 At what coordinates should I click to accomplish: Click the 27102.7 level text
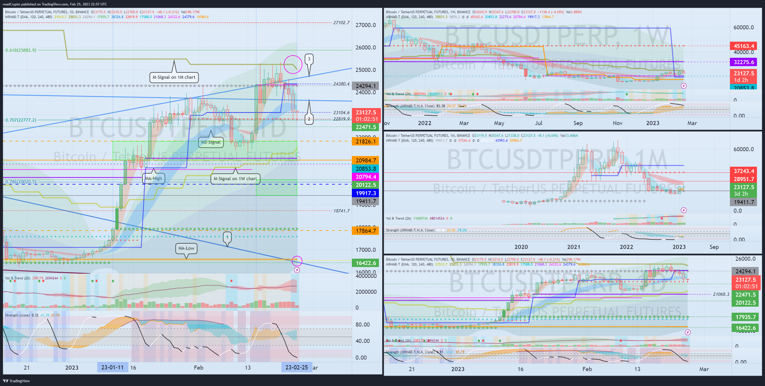[x=341, y=22]
